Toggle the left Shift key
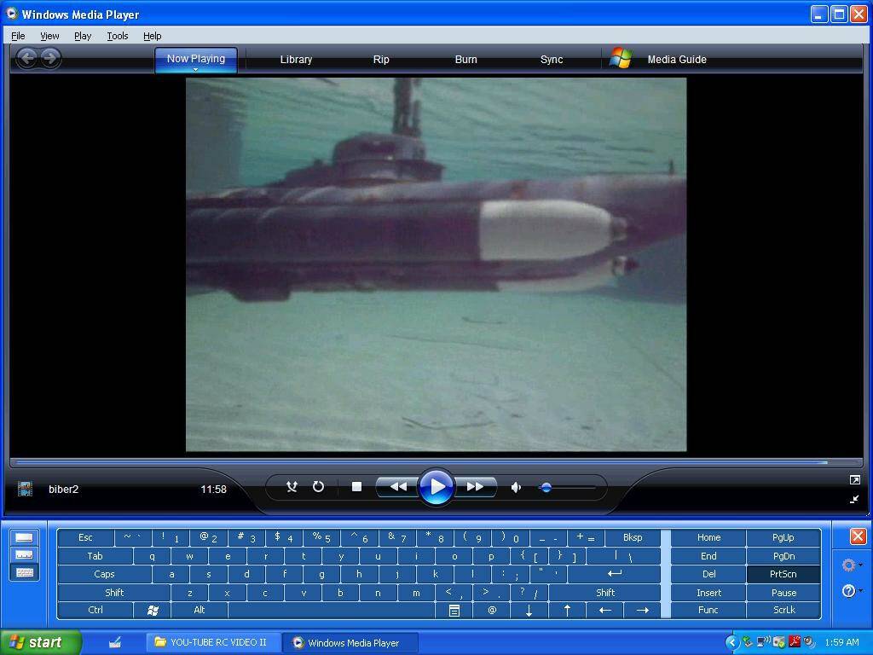The width and height of the screenshot is (873, 655). tap(114, 593)
